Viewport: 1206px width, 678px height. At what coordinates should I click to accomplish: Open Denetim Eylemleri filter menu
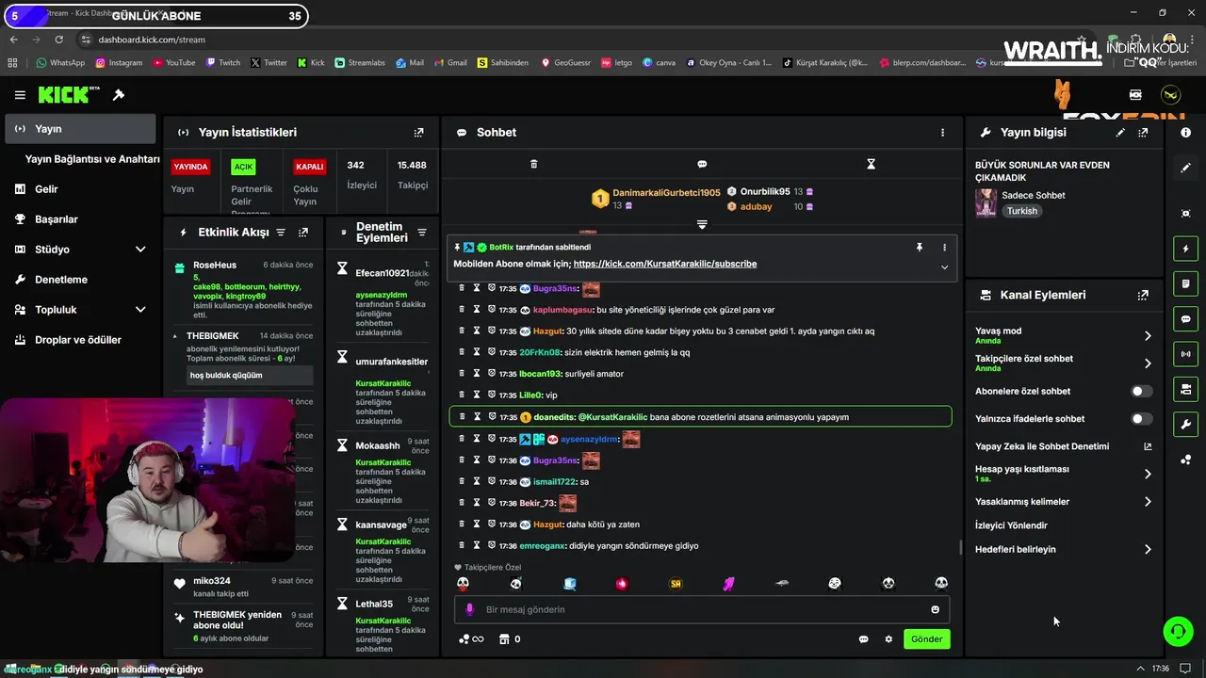422,233
